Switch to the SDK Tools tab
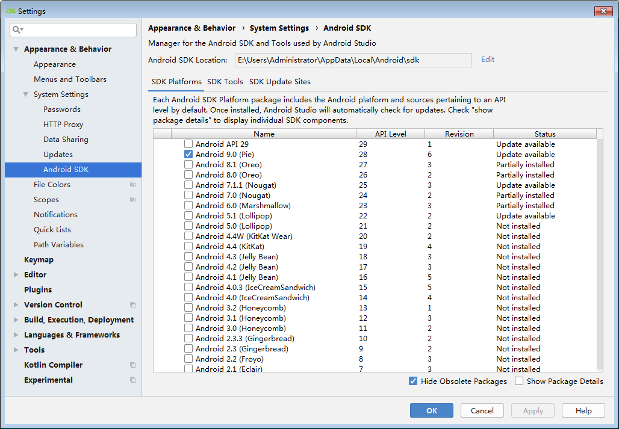Image resolution: width=619 pixels, height=429 pixels. pos(225,82)
